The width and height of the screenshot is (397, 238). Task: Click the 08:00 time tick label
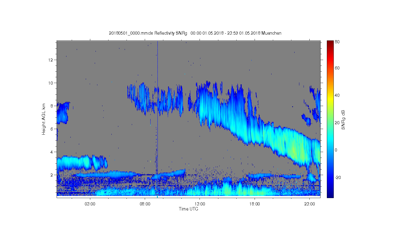(x=145, y=204)
